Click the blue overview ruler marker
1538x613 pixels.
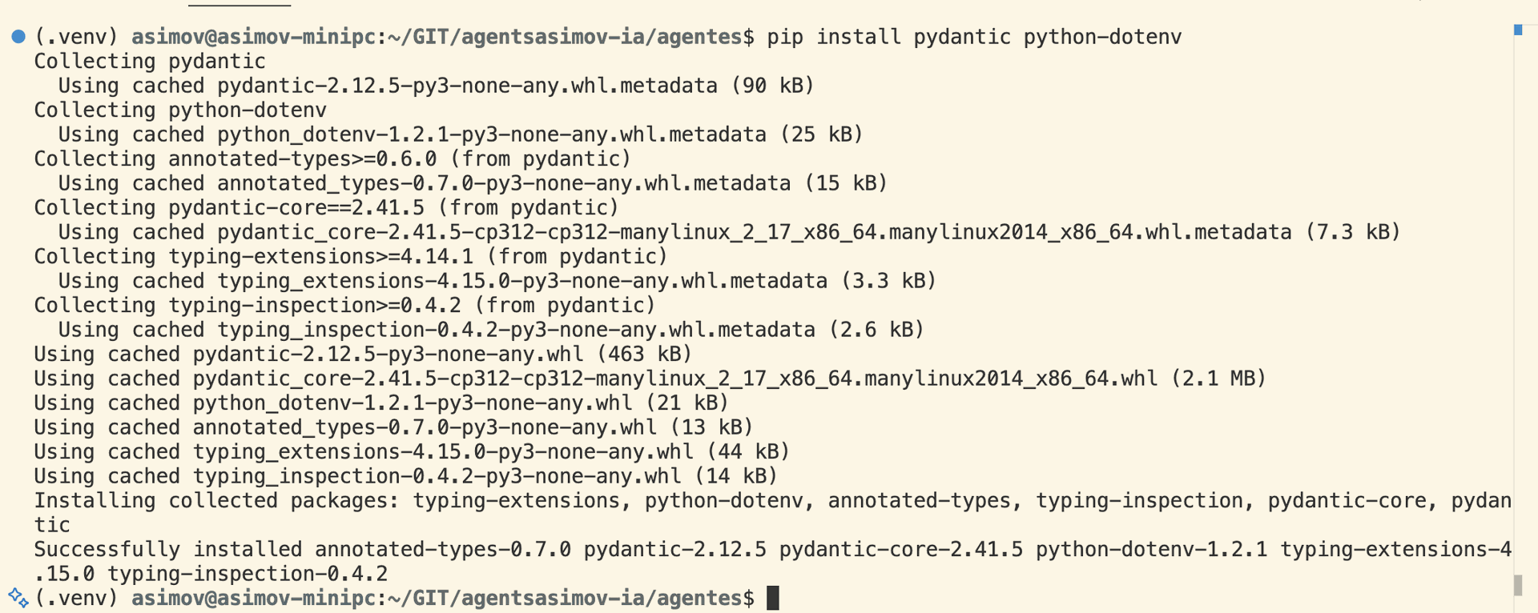pos(1518,30)
